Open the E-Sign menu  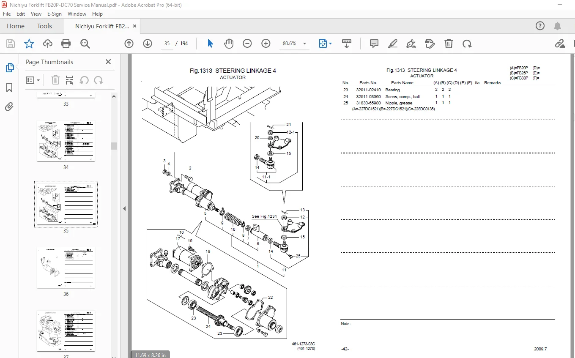pyautogui.click(x=55, y=14)
